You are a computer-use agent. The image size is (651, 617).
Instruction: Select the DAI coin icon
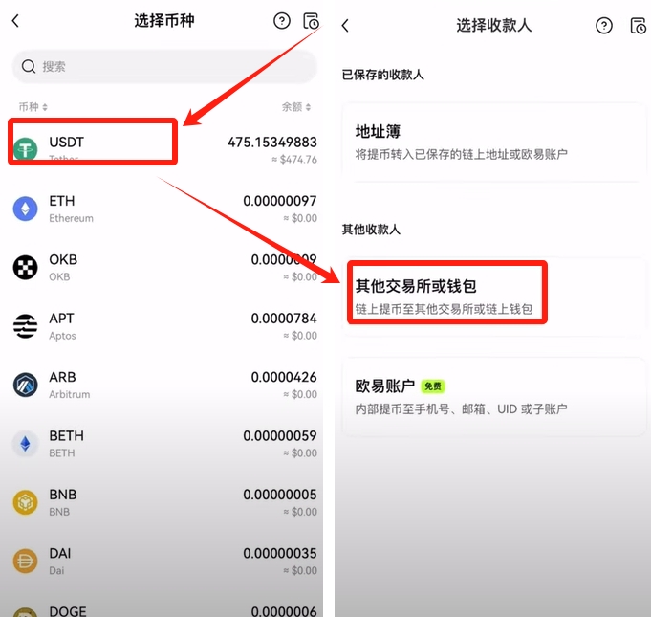pyautogui.click(x=25, y=561)
